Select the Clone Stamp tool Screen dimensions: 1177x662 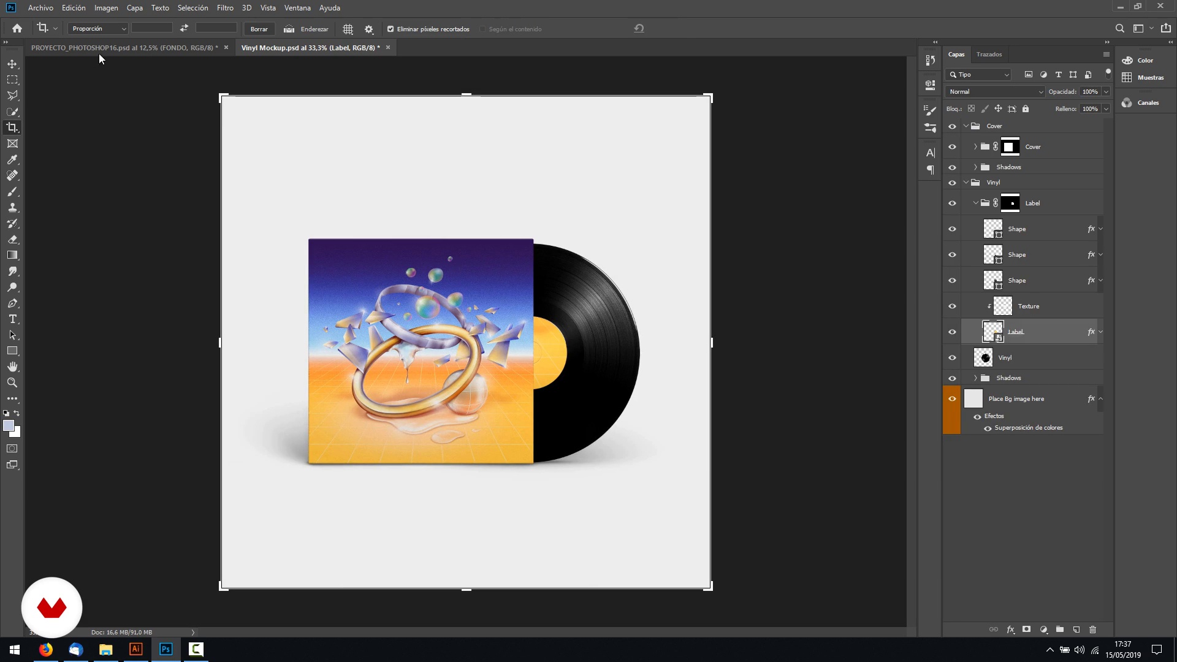tap(12, 207)
